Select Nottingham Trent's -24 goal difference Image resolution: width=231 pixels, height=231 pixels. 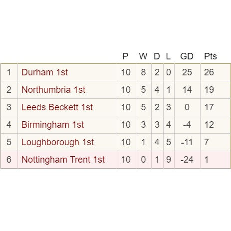187,160
